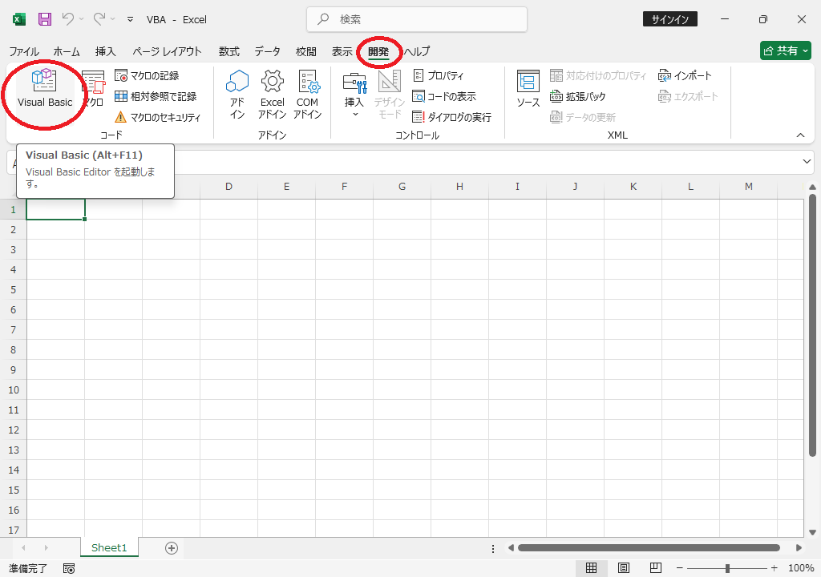Switch to the 挿入 (Insert) ribbon tab
The width and height of the screenshot is (821, 577).
pyautogui.click(x=105, y=51)
